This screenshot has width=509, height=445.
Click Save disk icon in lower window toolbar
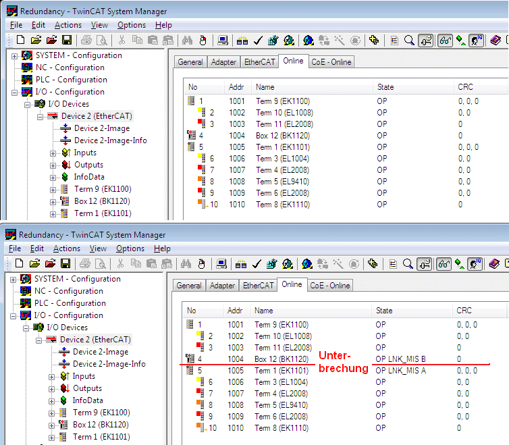(x=66, y=264)
